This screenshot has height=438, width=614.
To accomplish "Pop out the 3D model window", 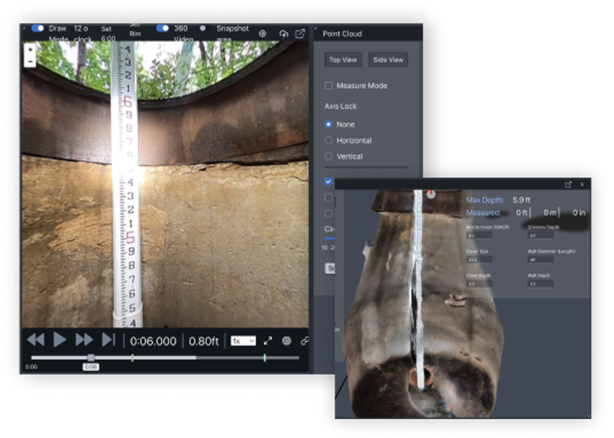I will pos(568,184).
